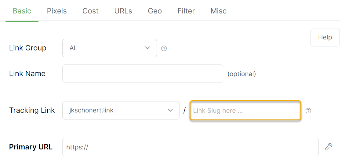Click the help icon beside Link Slug field

tap(308, 111)
